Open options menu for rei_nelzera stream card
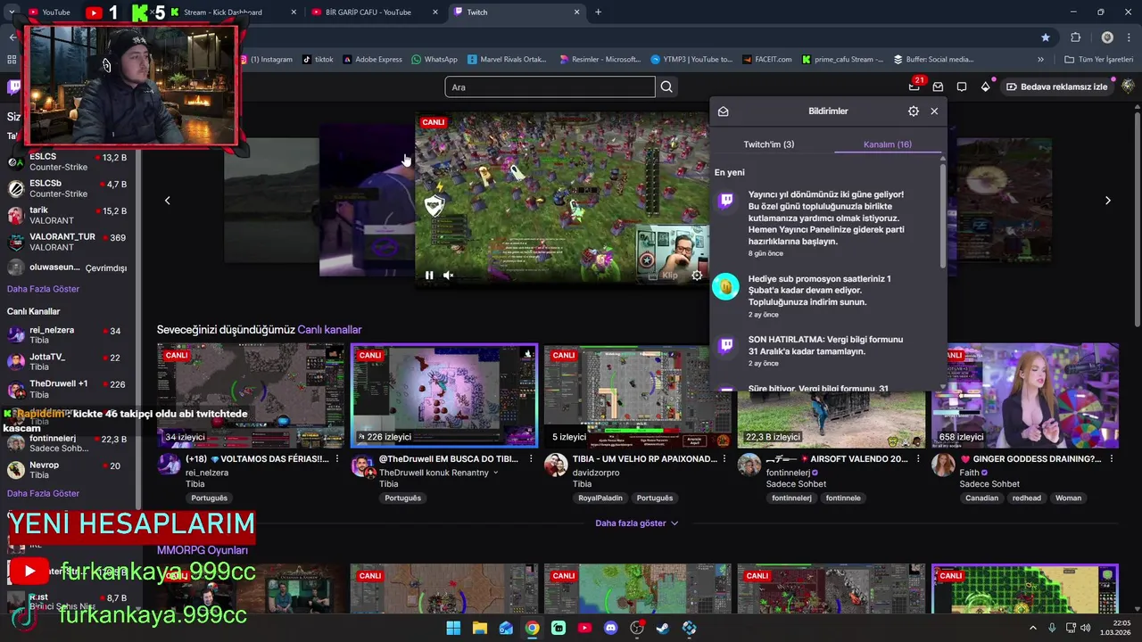This screenshot has height=642, width=1142. 337,459
